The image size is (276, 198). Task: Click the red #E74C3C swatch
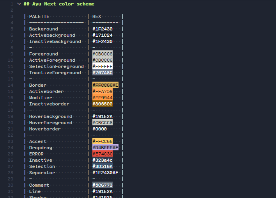coord(103,154)
